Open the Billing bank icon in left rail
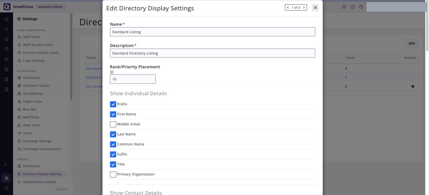This screenshot has height=195, width=429. (x=7, y=79)
